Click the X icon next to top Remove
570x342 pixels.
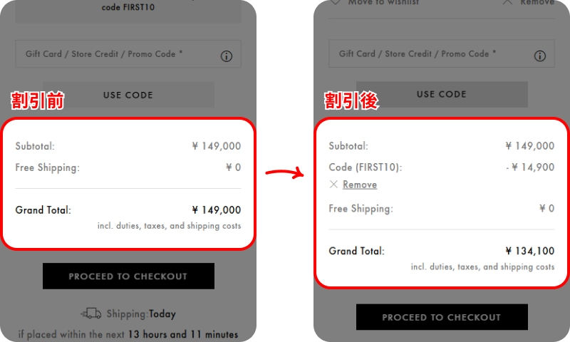pyautogui.click(x=507, y=2)
